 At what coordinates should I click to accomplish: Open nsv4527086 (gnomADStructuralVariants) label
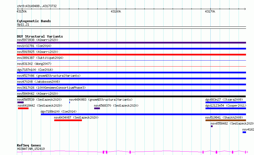pyautogui.click(x=49, y=76)
